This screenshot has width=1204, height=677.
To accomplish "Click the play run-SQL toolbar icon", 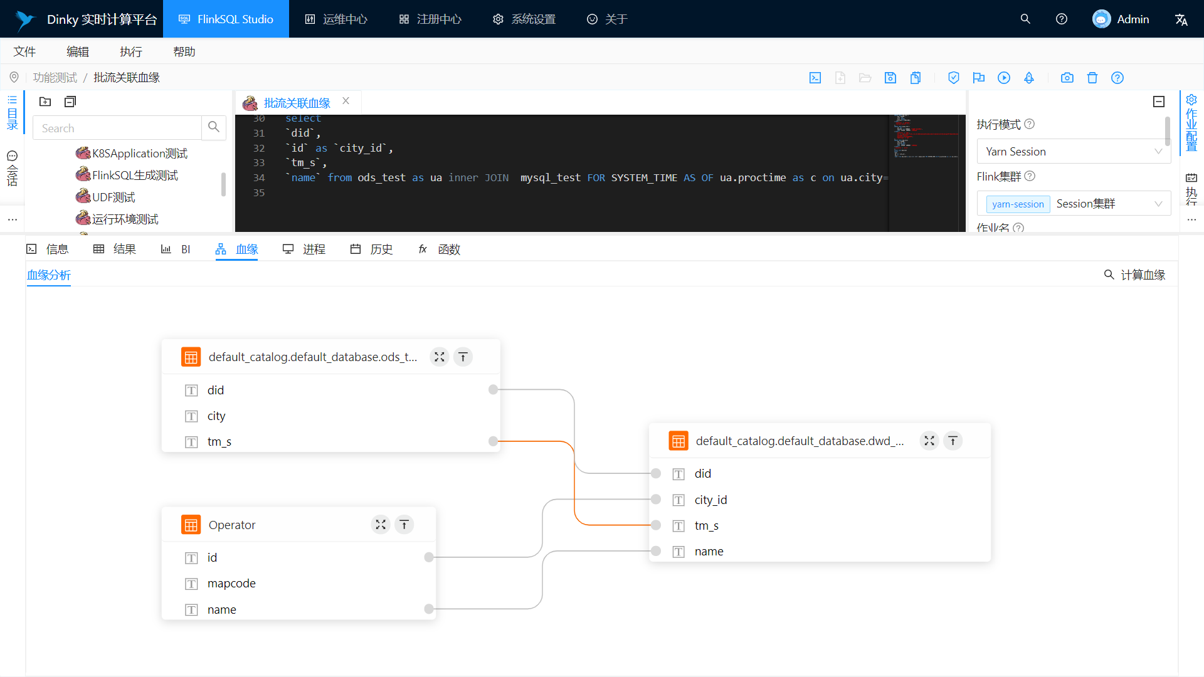I will 1004,78.
